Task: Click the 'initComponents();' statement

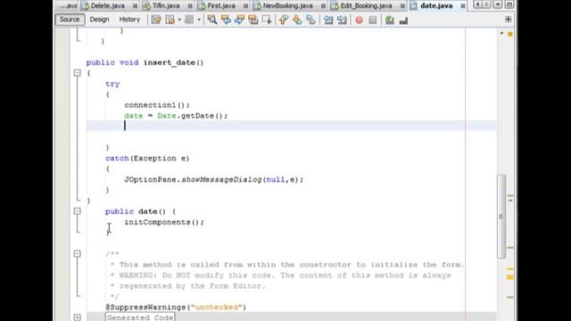Action: pos(164,222)
